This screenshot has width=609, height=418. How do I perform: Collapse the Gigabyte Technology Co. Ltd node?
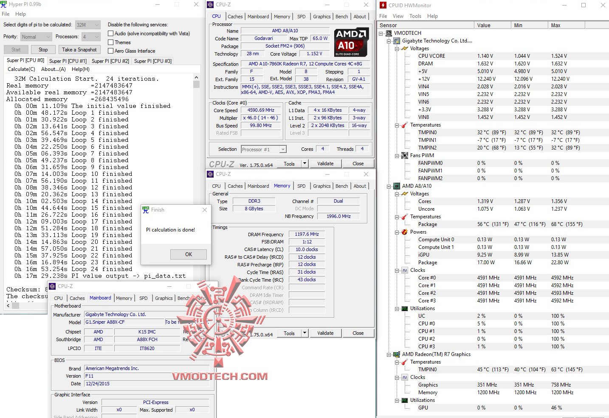click(389, 41)
